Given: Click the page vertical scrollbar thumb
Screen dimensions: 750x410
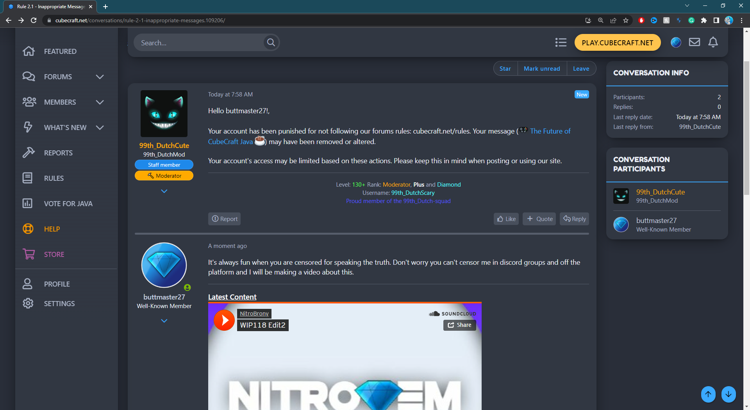Looking at the screenshot, I should click(746, 128).
